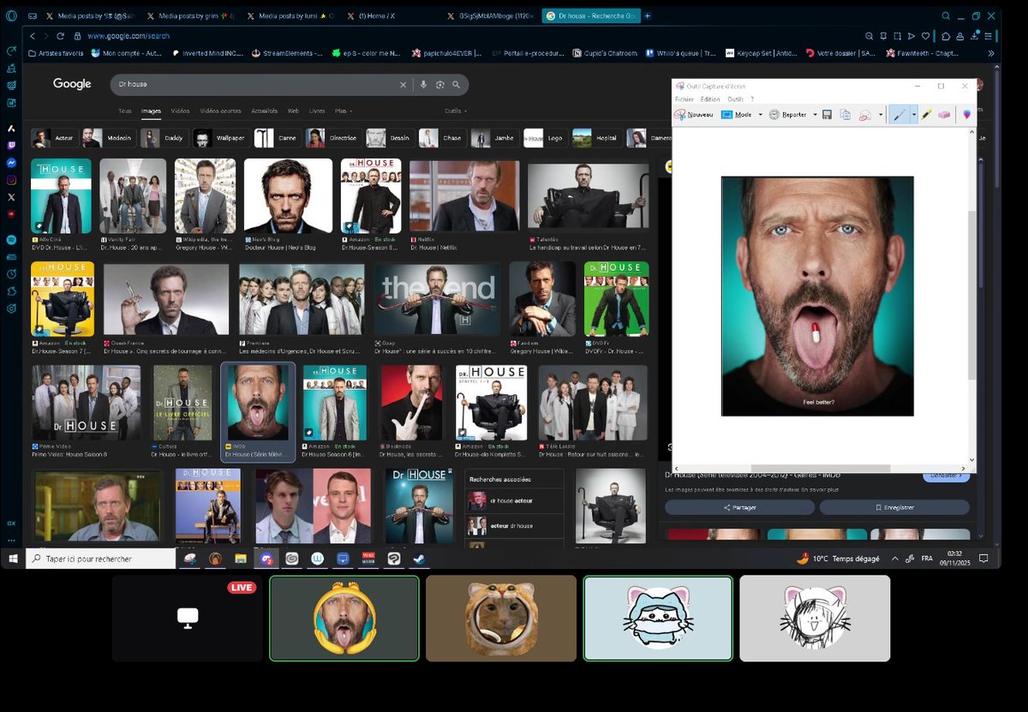
Task: Click the vertical scrollbar in Snipping Tool
Action: click(971, 294)
